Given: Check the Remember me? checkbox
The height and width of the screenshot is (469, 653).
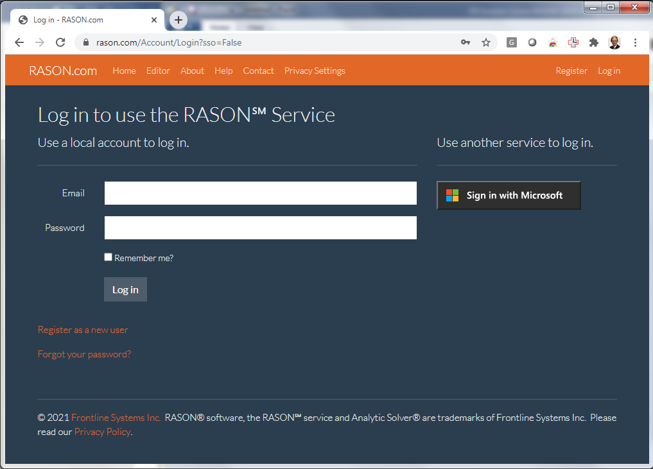Looking at the screenshot, I should point(109,257).
